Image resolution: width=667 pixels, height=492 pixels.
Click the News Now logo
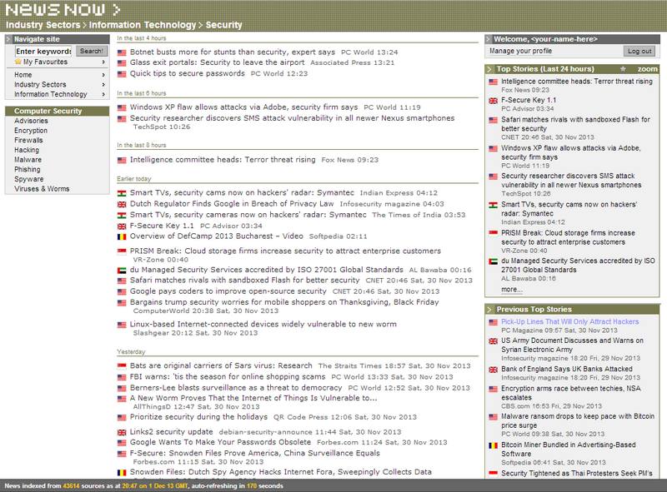pos(63,9)
